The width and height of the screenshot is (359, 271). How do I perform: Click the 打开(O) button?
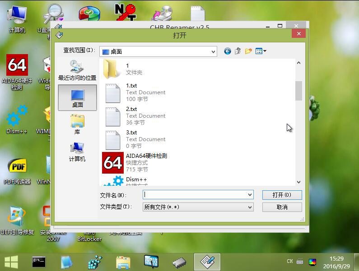(x=282, y=195)
